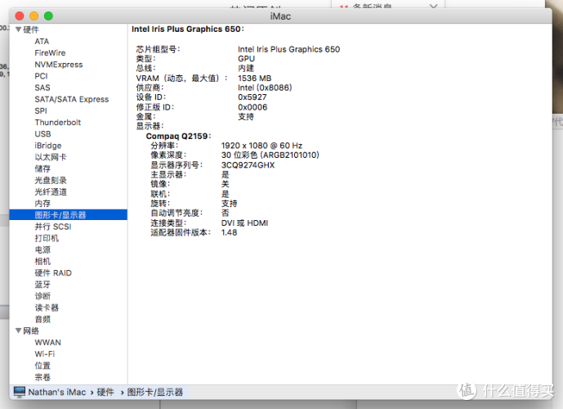Image resolution: width=563 pixels, height=409 pixels.
Task: Click the iMac computer icon in path bar
Action: click(x=20, y=392)
